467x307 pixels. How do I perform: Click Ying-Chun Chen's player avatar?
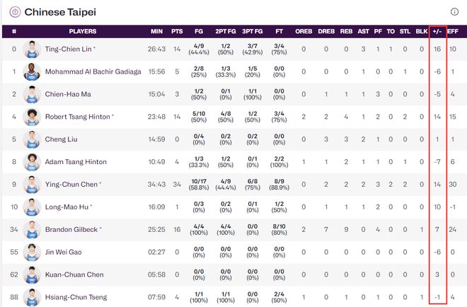[x=32, y=185]
